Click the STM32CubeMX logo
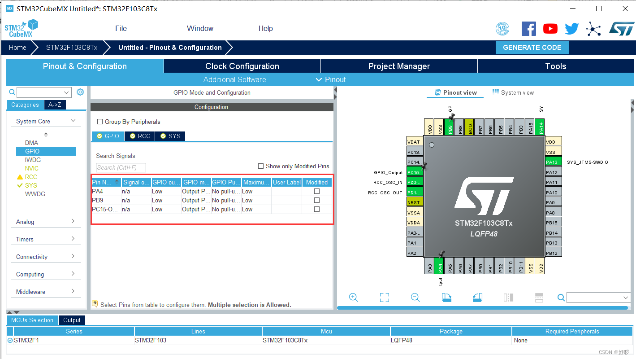This screenshot has width=636, height=359. click(x=22, y=29)
